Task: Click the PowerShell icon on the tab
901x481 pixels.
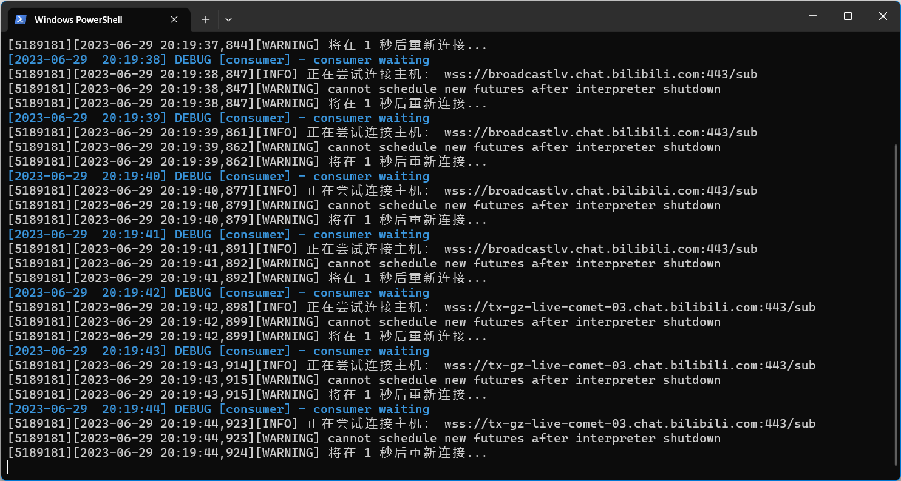Action: click(x=20, y=19)
